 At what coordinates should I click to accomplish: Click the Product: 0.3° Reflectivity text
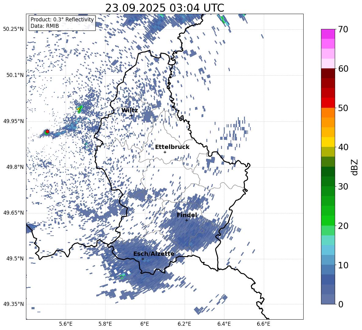(x=62, y=19)
